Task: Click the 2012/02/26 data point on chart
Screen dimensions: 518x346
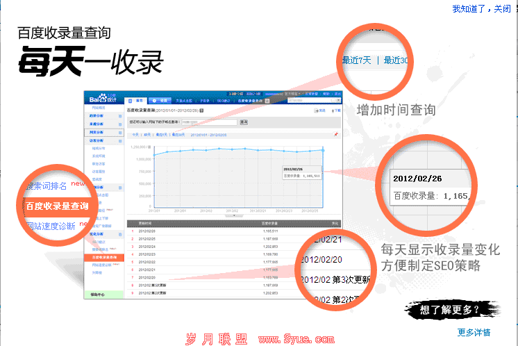Action: tap(323, 149)
